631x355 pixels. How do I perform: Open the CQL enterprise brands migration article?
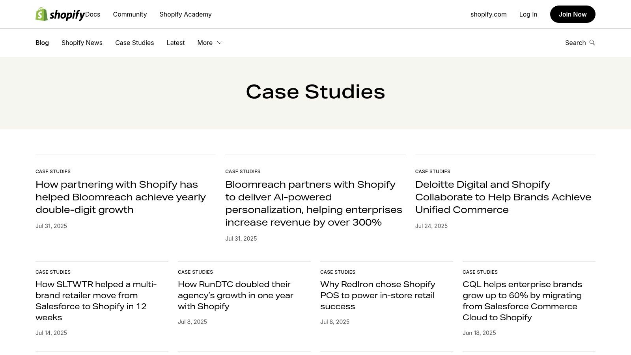pos(523,301)
